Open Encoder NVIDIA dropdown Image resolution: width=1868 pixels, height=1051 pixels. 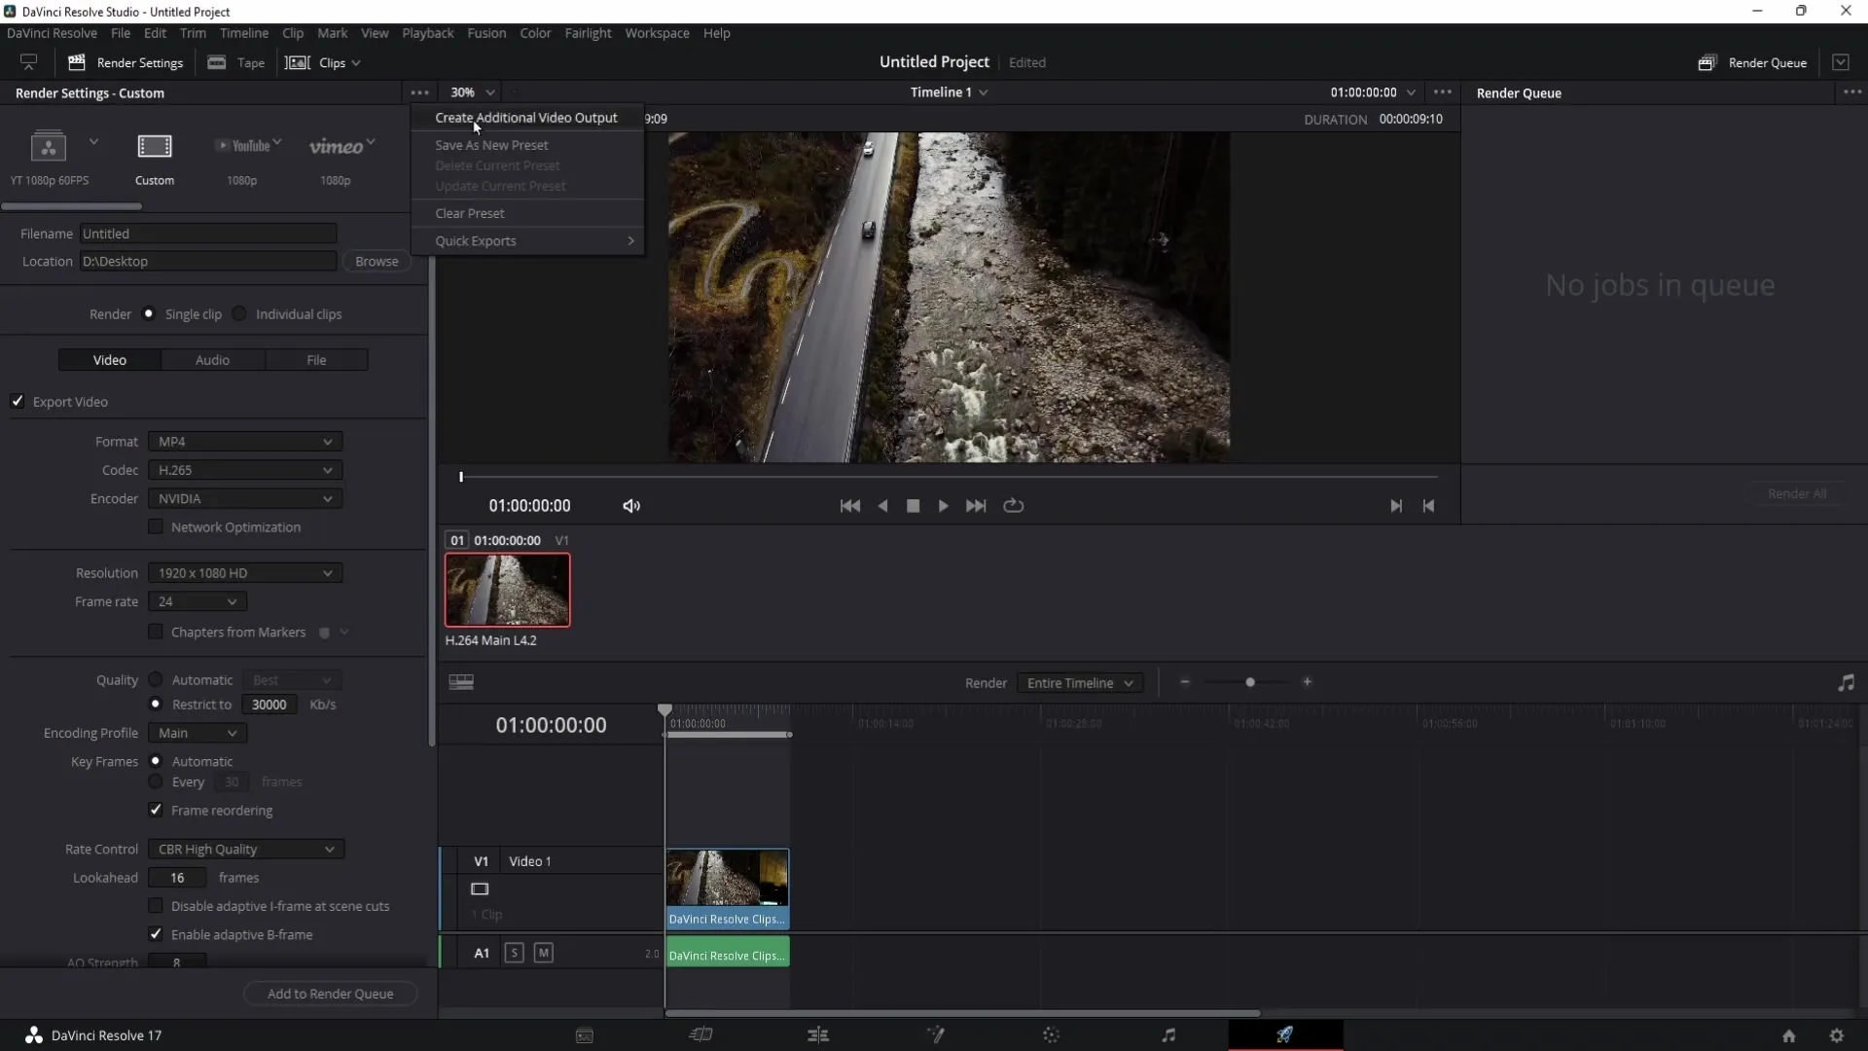coord(245,499)
